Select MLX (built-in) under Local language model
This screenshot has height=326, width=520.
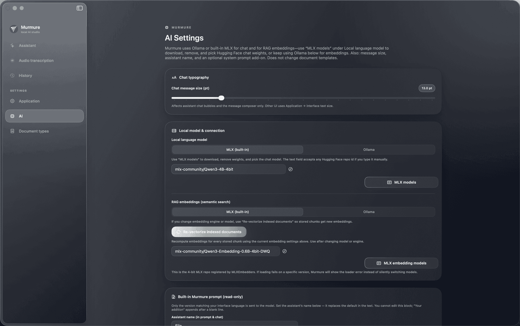(x=237, y=150)
